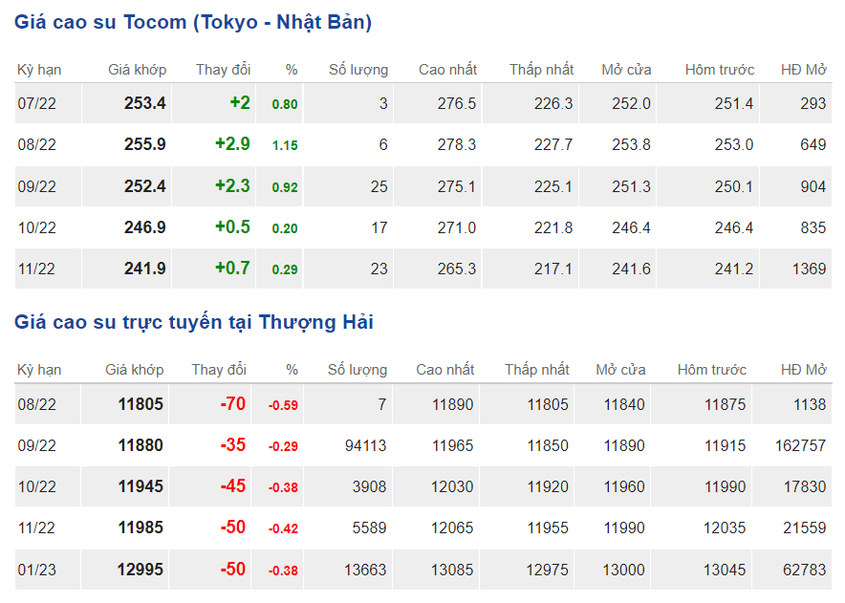The width and height of the screenshot is (845, 603).
Task: Click the matched price 11805 in bold
Action: (x=141, y=404)
